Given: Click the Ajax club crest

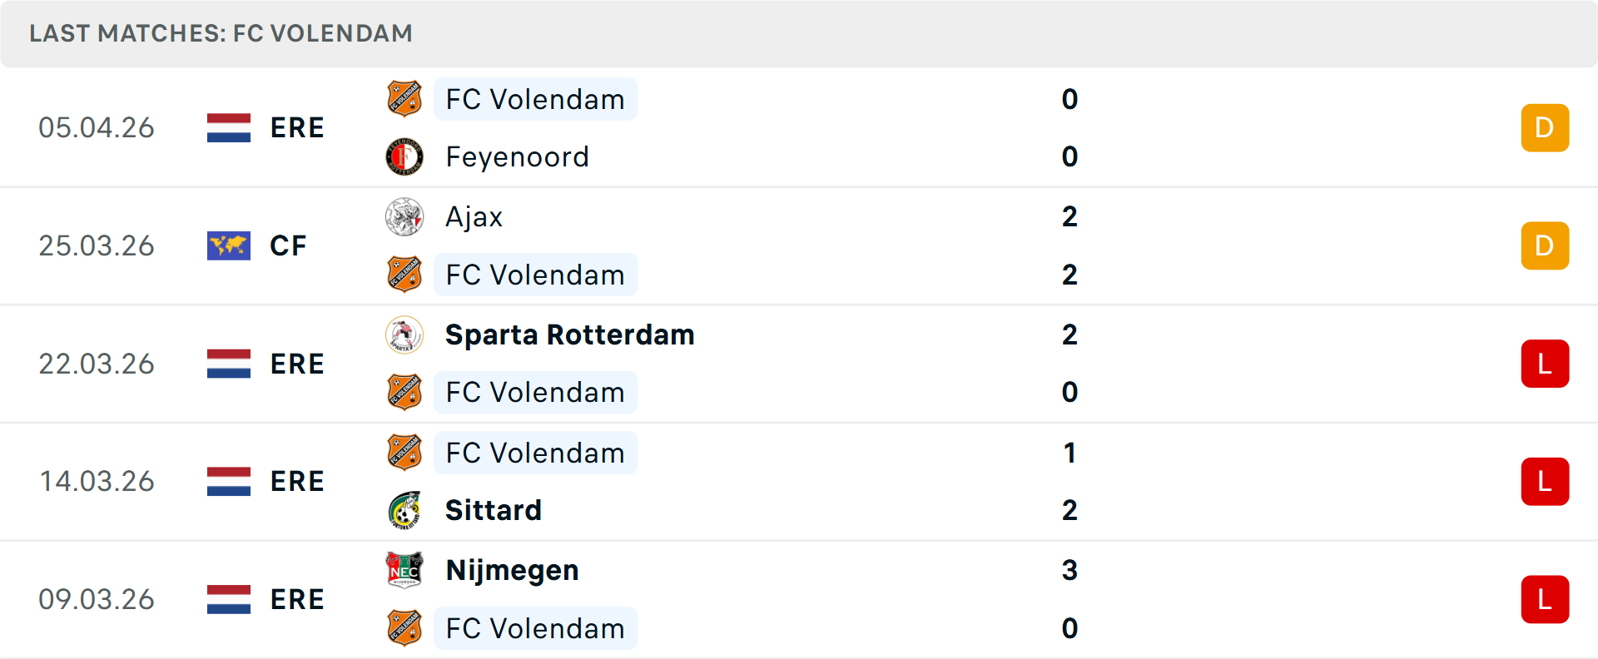Looking at the screenshot, I should 404,216.
